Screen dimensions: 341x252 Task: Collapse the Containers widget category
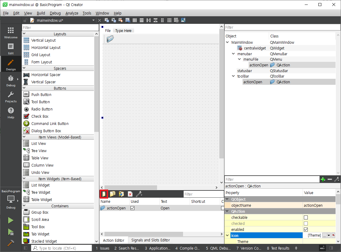click(24, 206)
